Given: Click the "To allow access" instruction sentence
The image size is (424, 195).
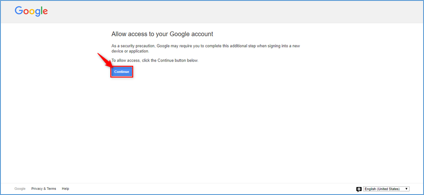Looking at the screenshot, I should [155, 60].
